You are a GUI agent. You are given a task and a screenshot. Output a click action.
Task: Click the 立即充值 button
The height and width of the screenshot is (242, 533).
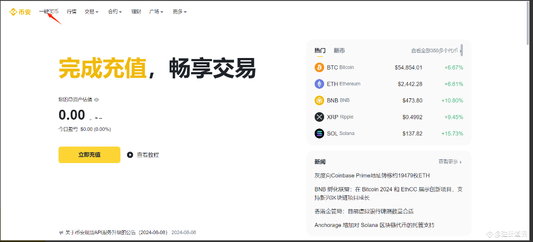point(90,155)
